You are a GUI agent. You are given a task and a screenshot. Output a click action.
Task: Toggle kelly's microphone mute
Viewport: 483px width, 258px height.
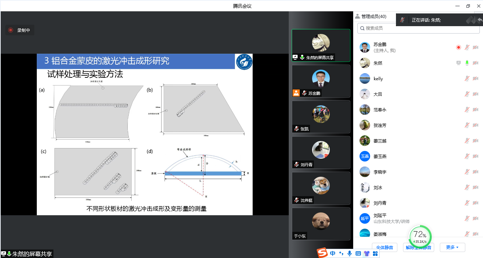pos(467,78)
